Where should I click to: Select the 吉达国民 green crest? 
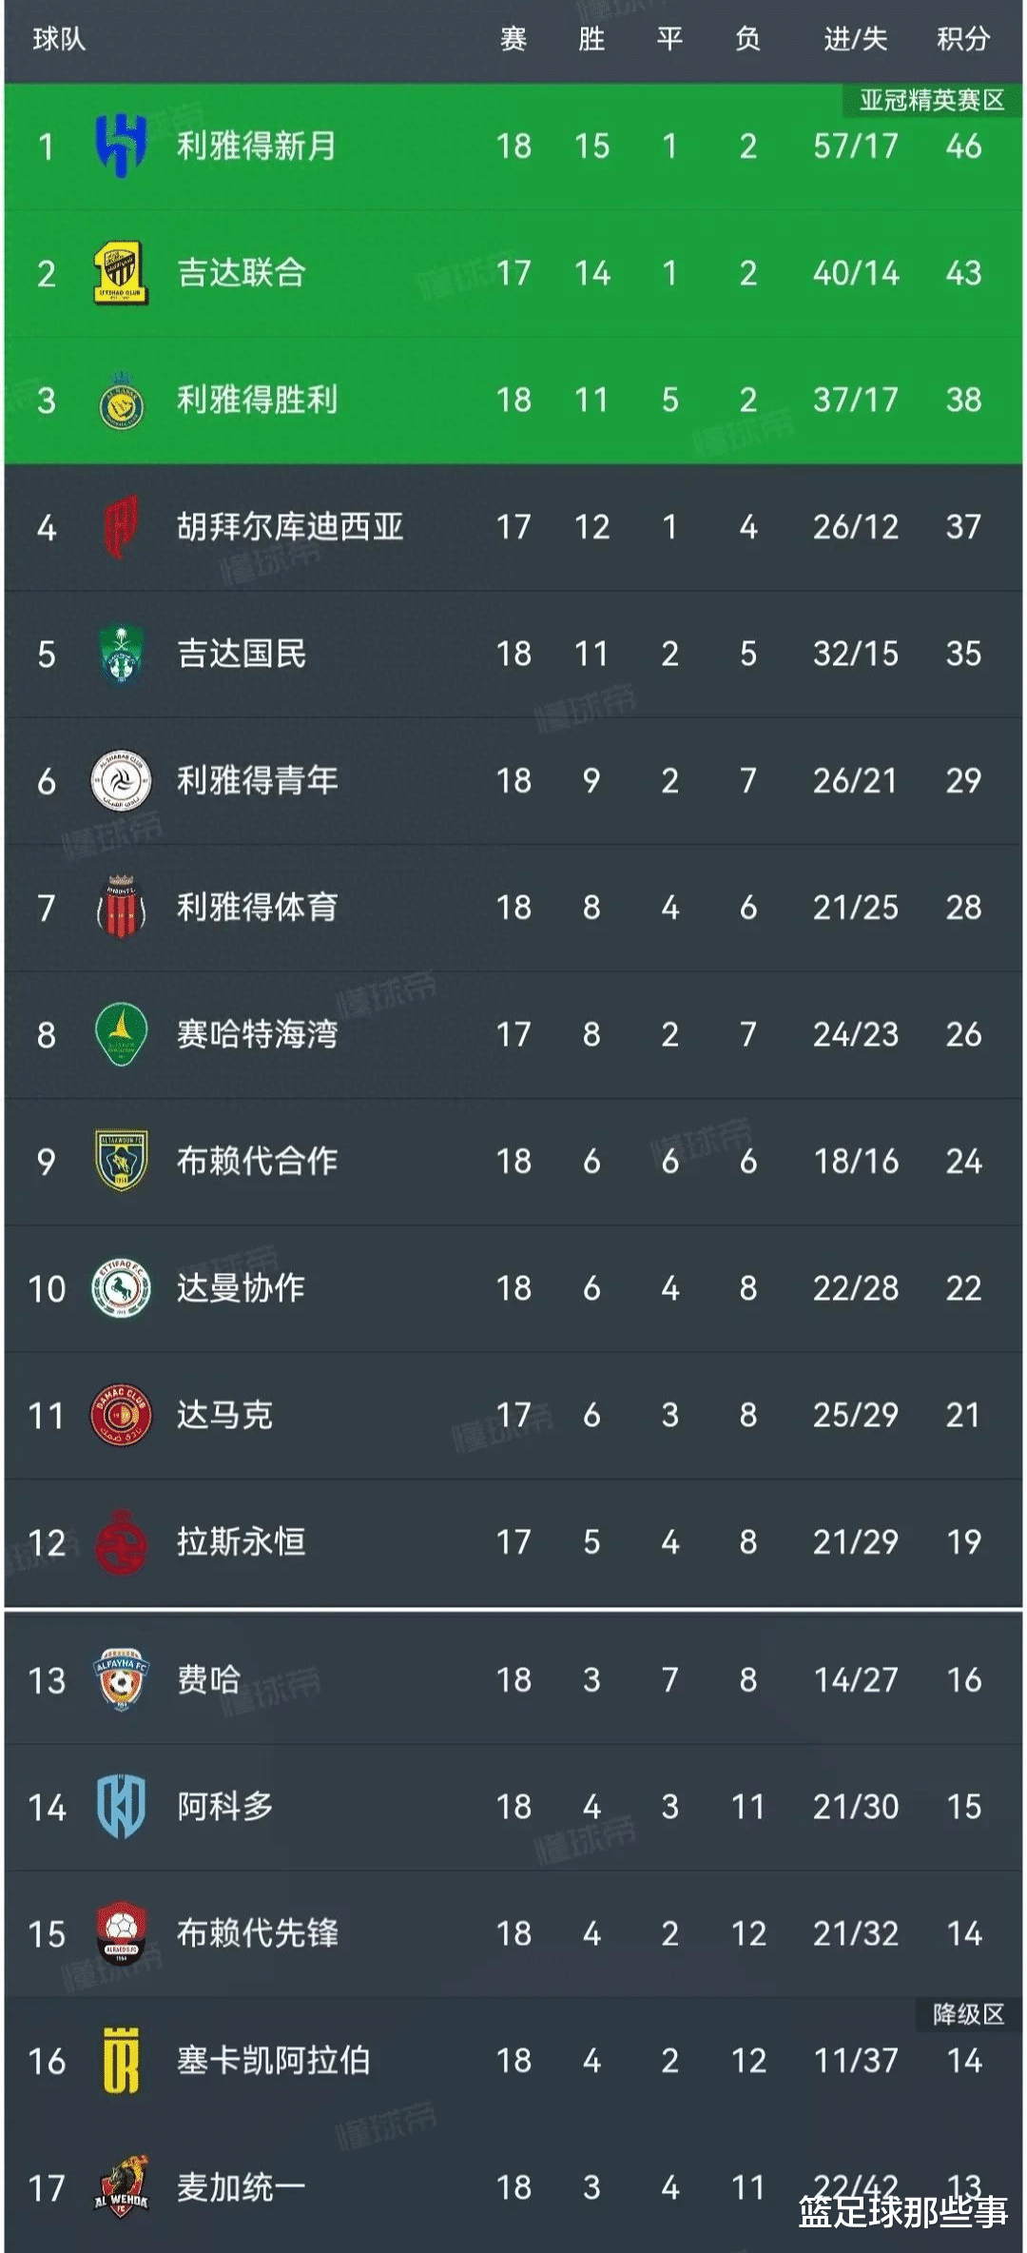point(121,654)
